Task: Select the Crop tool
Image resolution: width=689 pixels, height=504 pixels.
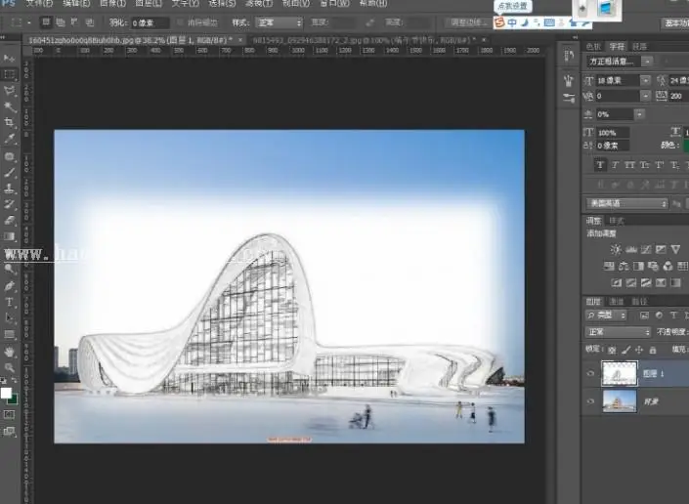Action: click(9, 122)
